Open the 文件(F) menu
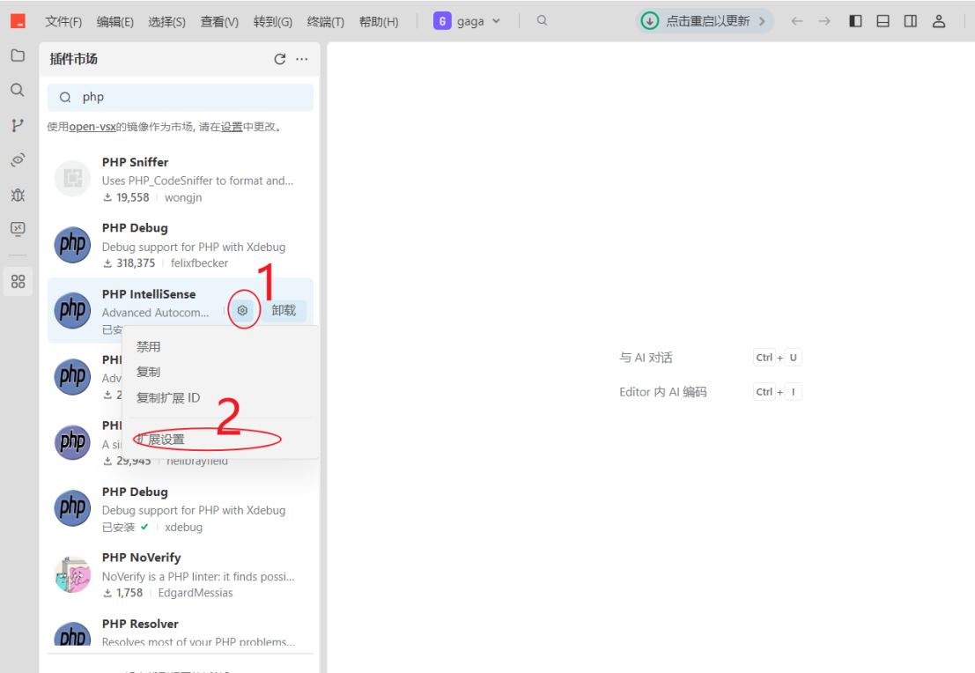This screenshot has height=673, width=975. (63, 22)
